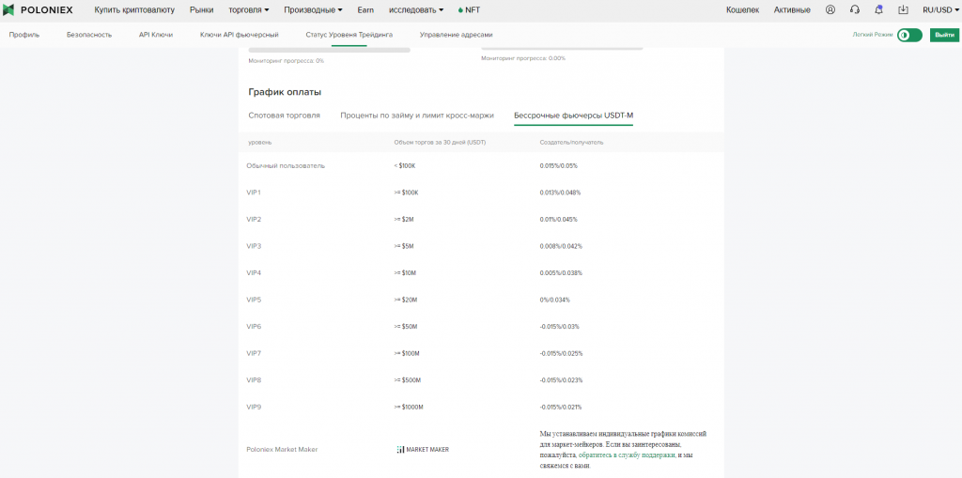The width and height of the screenshot is (962, 478).
Task: Open the user account profile icon
Action: pyautogui.click(x=830, y=9)
